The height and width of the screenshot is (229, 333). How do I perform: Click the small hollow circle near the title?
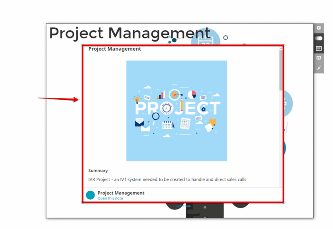(x=225, y=38)
